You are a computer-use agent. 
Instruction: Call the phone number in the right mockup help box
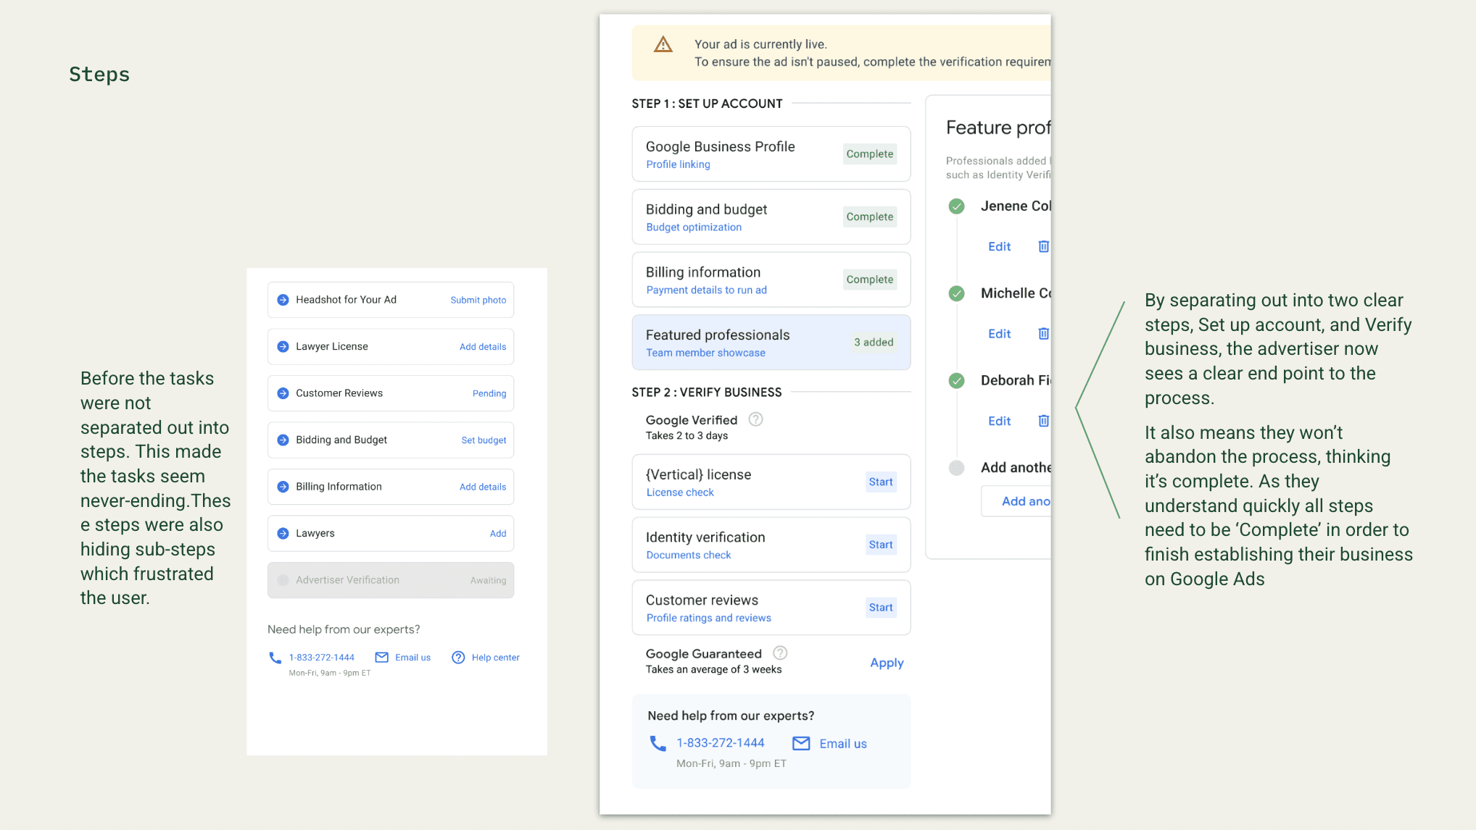tap(720, 743)
